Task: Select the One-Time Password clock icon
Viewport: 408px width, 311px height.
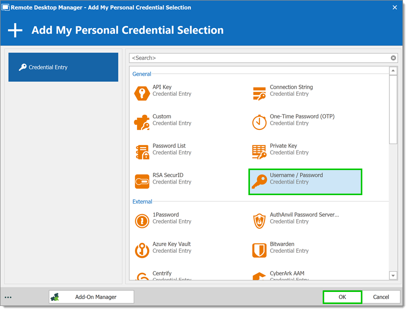Action: 259,122
